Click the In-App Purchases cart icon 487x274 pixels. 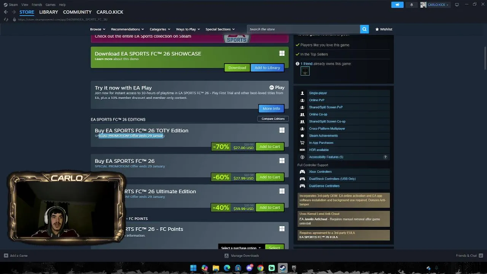pyautogui.click(x=302, y=143)
